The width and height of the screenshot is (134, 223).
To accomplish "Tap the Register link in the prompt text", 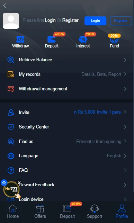I will (x=70, y=20).
